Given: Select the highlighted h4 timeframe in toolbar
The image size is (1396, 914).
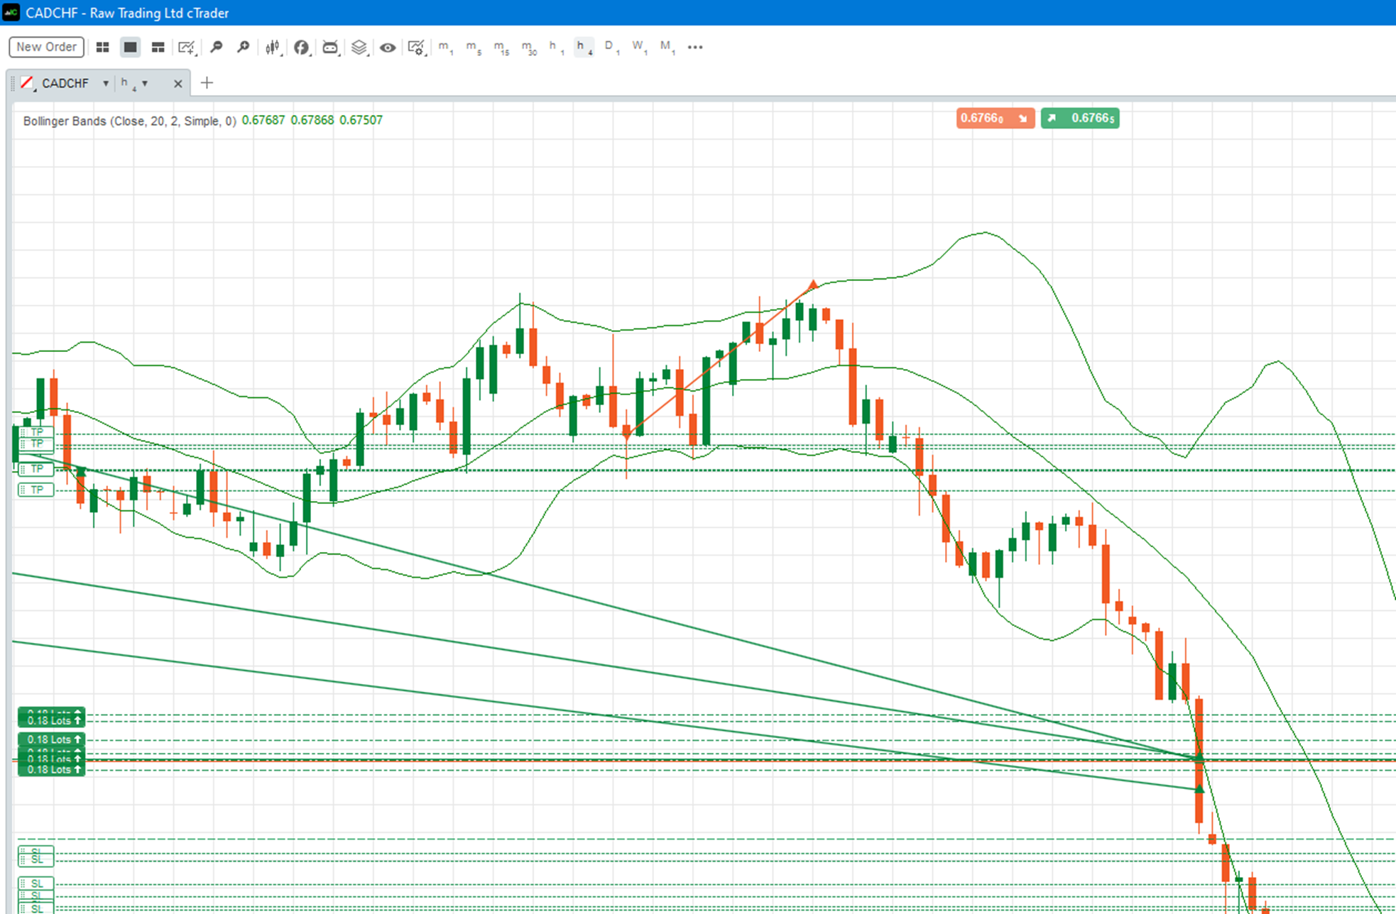Looking at the screenshot, I should 584,47.
